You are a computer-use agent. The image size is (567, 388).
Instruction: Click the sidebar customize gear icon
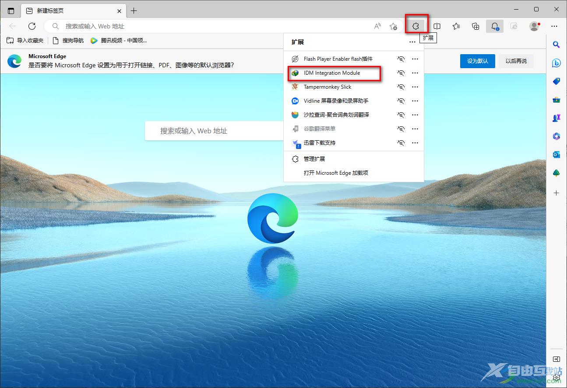pyautogui.click(x=556, y=378)
